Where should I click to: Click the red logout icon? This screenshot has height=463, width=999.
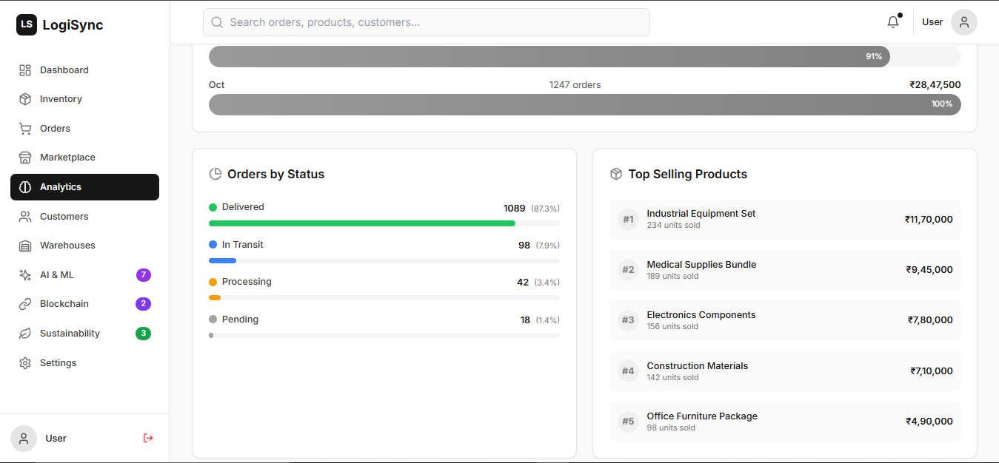coord(148,438)
